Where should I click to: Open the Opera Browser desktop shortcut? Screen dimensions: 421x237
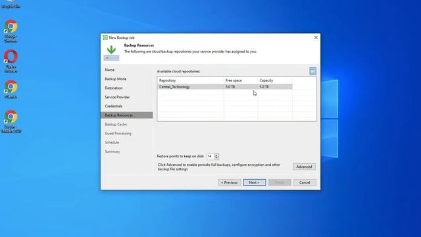coord(11,61)
